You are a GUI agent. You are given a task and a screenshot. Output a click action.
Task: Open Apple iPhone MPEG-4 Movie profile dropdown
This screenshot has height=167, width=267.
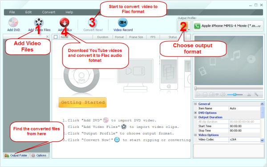[228, 26]
